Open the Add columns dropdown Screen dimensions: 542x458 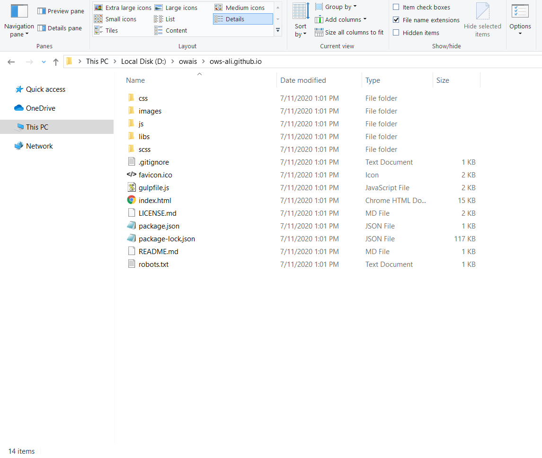pyautogui.click(x=340, y=20)
